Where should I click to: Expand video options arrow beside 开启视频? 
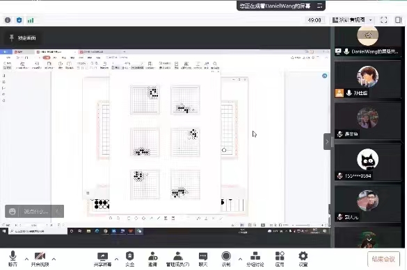[54, 259]
